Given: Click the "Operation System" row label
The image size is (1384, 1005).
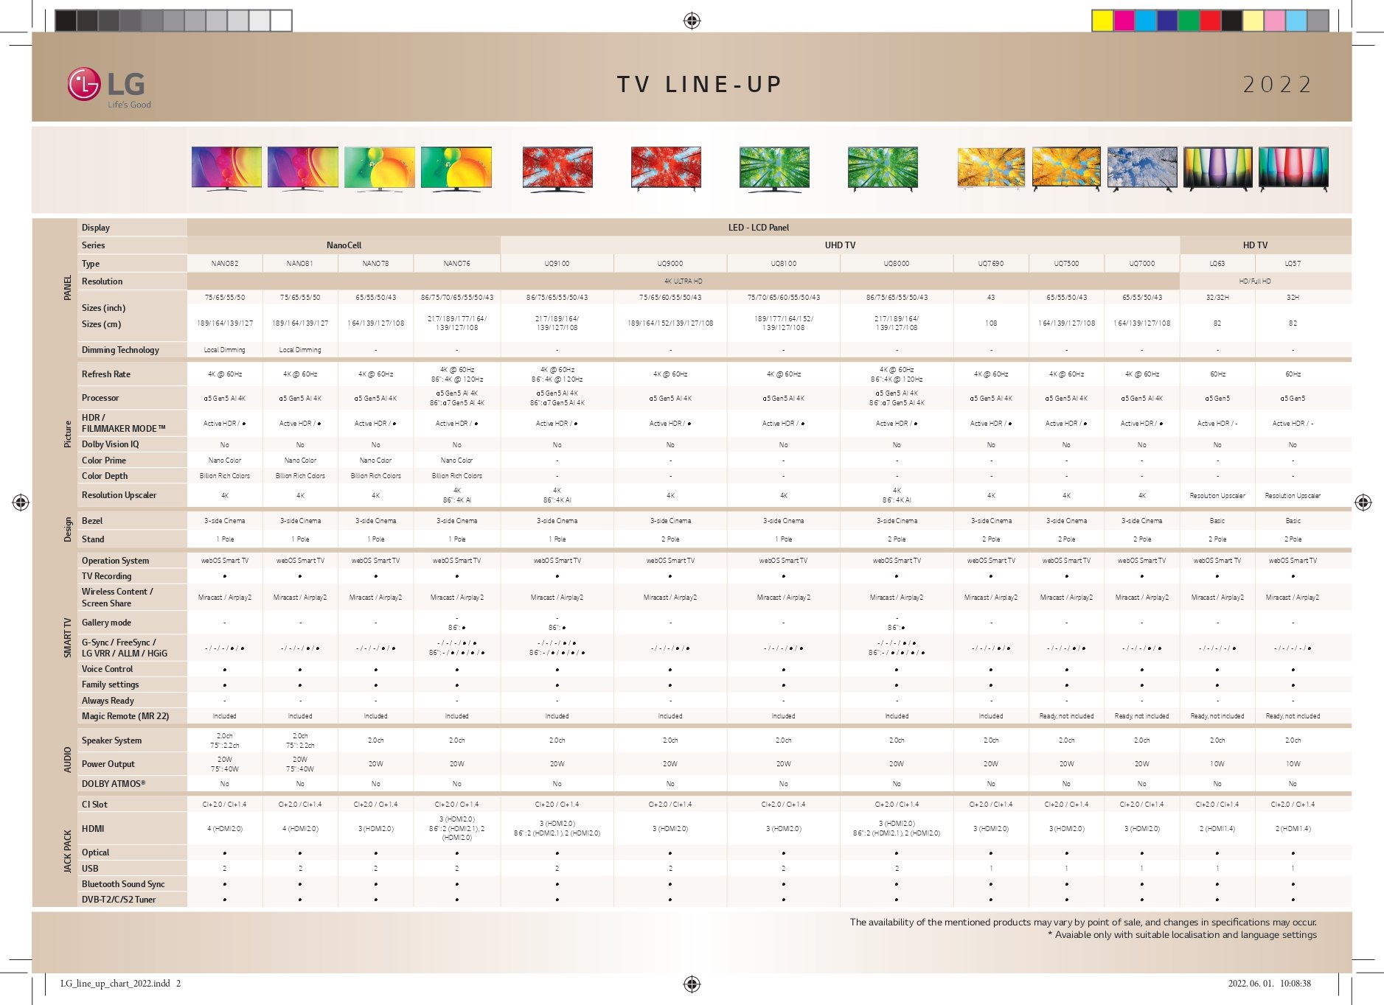Looking at the screenshot, I should coord(115,561).
